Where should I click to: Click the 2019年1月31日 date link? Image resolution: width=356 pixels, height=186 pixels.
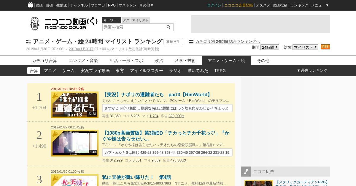pyautogui.click(x=81, y=49)
